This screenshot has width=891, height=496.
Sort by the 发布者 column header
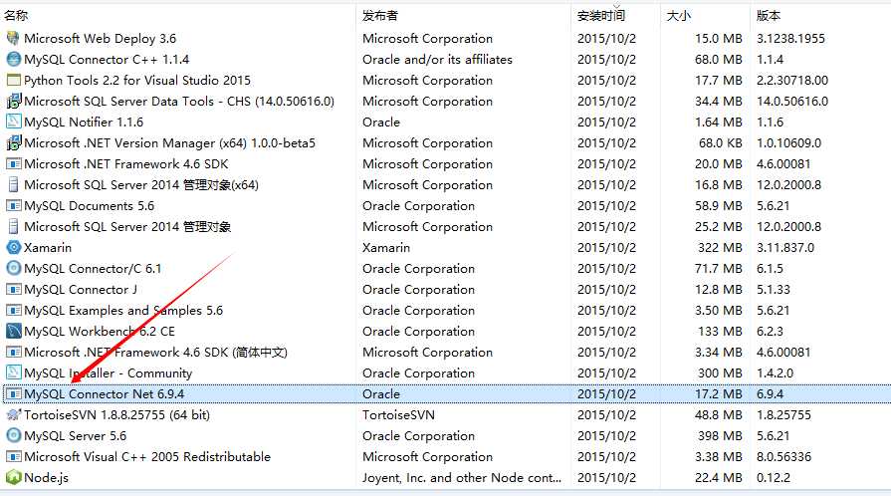coord(380,15)
